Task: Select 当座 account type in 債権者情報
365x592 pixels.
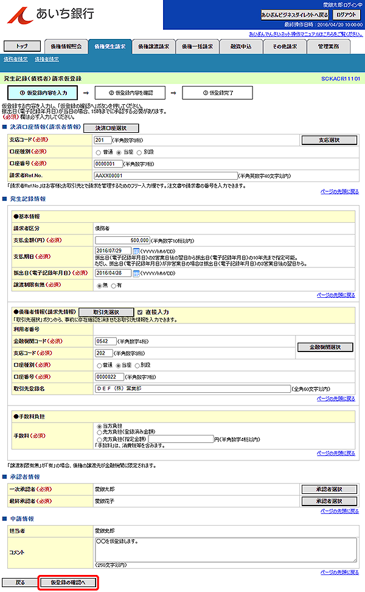Action: click(x=119, y=365)
